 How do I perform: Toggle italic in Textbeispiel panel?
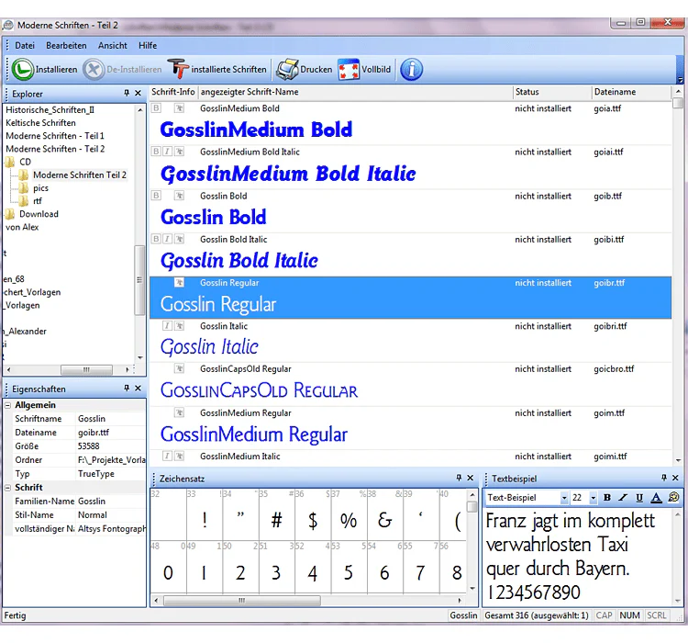click(623, 498)
